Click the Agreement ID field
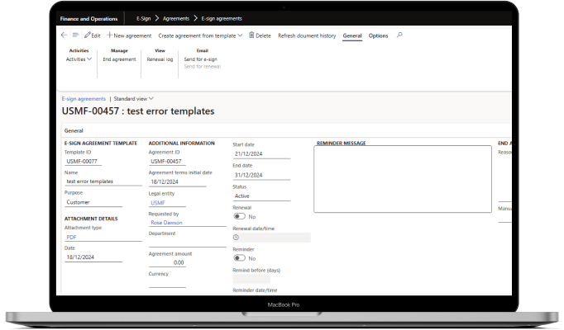The width and height of the screenshot is (564, 330). click(167, 162)
